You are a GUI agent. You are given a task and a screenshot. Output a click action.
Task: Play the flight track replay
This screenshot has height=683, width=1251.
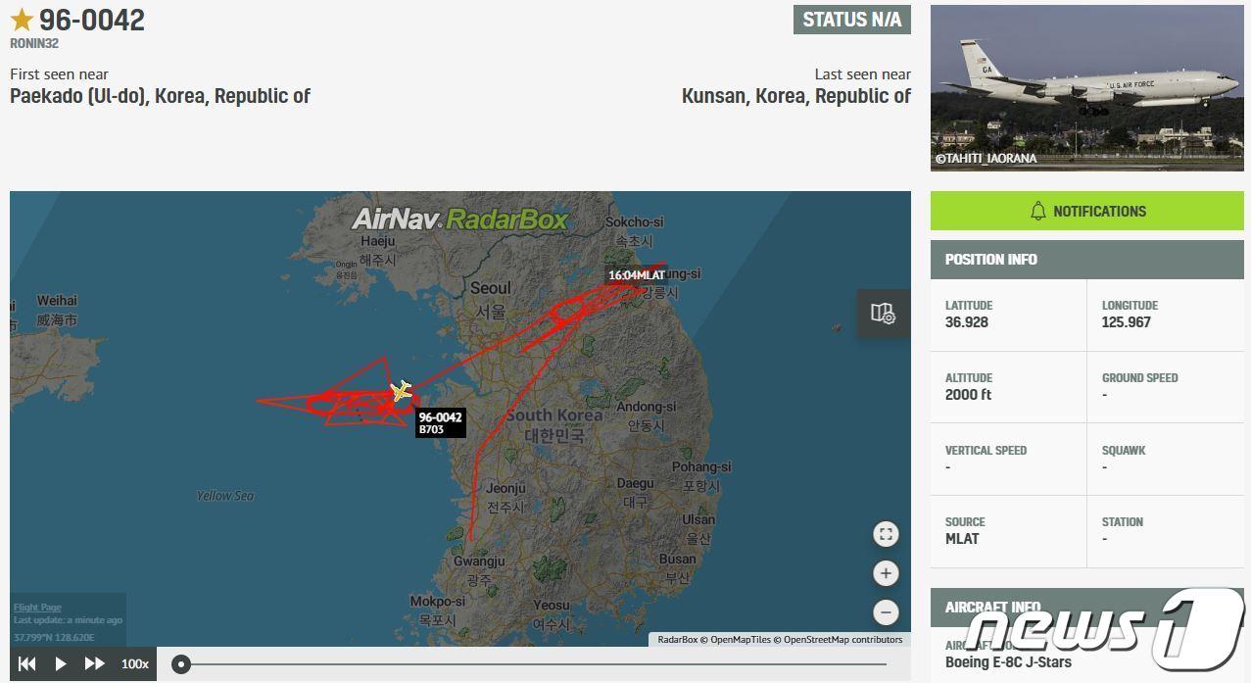(61, 663)
